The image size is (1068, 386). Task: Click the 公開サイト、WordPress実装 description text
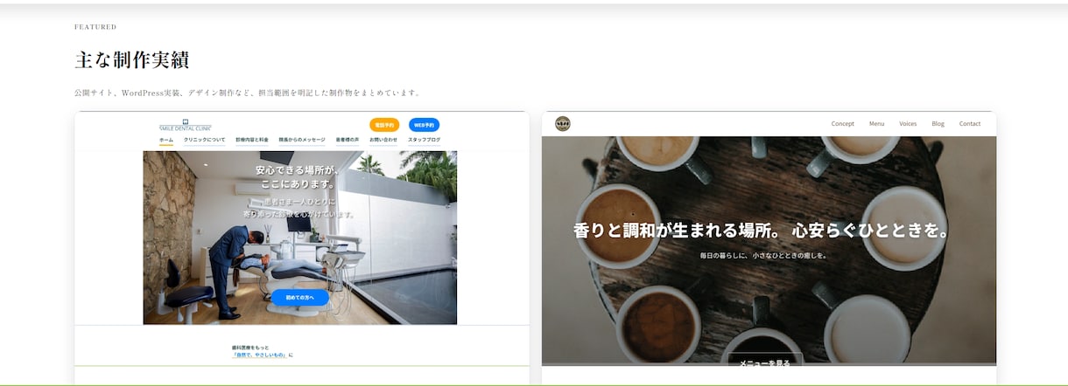(248, 93)
